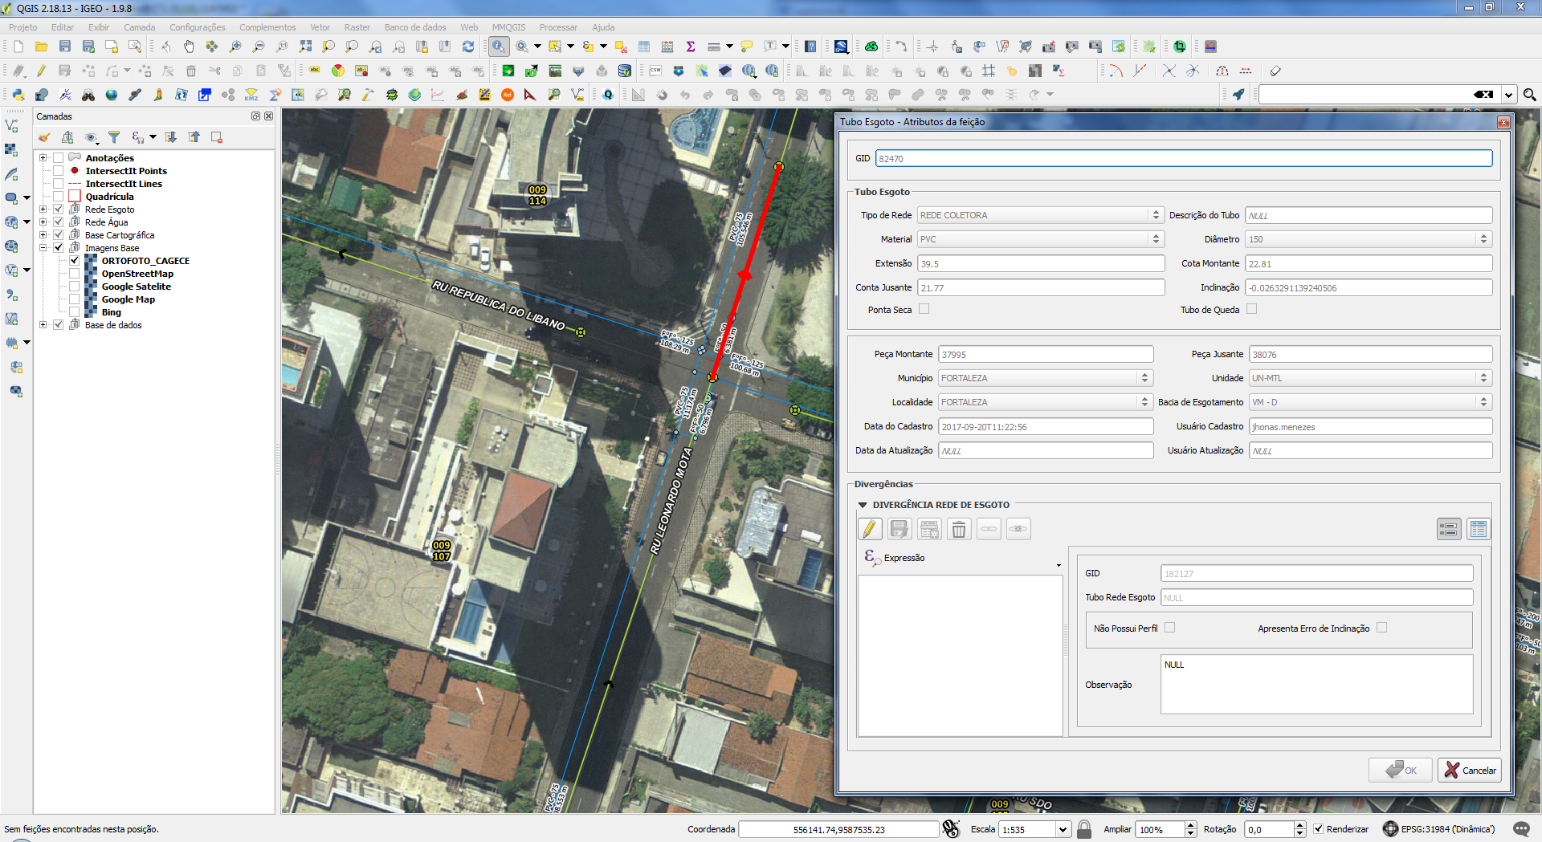
Task: Click the Save Project icon
Action: point(65,47)
